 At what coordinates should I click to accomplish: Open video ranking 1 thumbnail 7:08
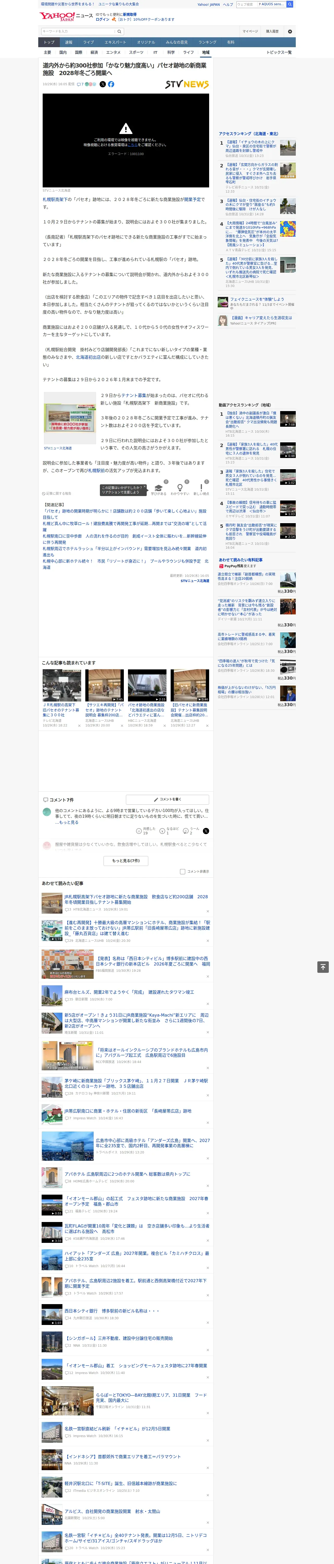[288, 419]
